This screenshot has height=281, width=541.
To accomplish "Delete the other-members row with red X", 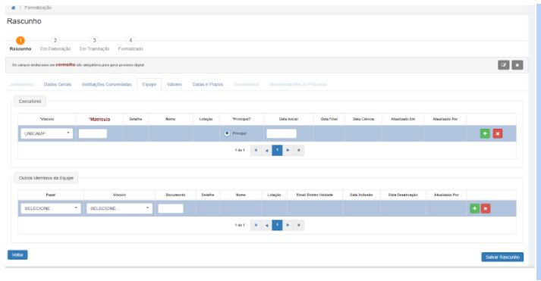I will 486,208.
